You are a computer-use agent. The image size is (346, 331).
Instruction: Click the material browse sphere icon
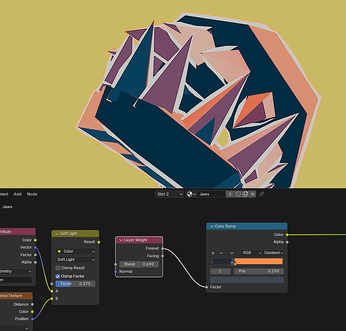pyautogui.click(x=191, y=194)
